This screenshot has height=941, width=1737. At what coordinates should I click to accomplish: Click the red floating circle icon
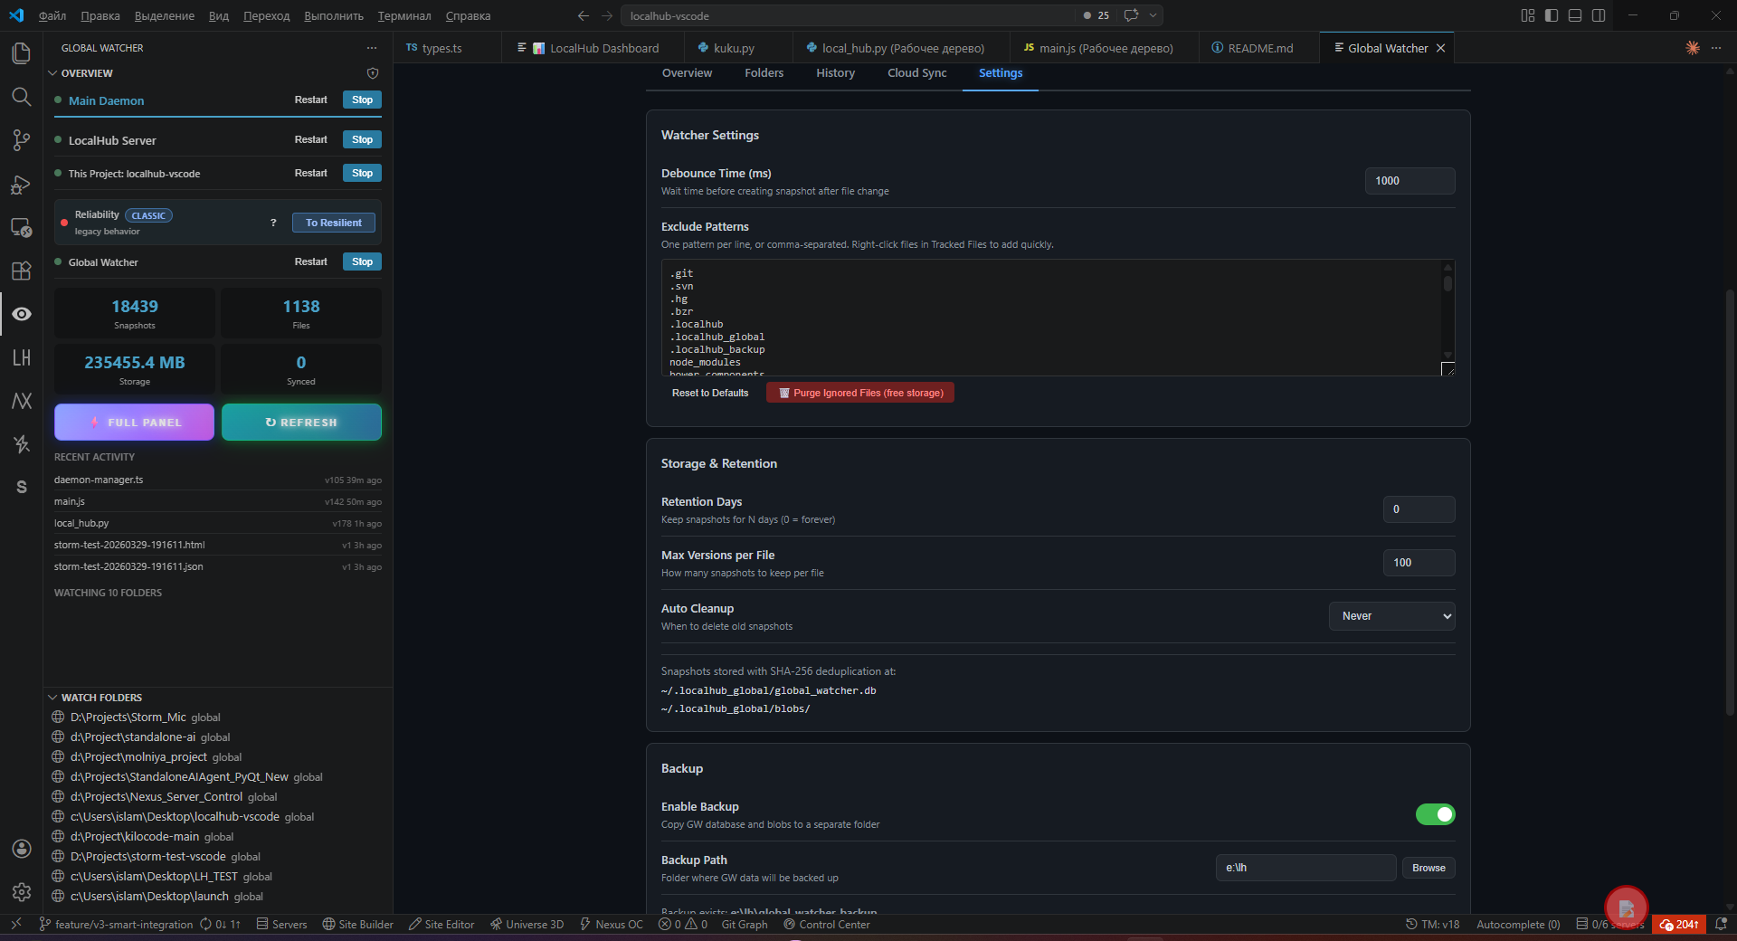coord(1627,908)
